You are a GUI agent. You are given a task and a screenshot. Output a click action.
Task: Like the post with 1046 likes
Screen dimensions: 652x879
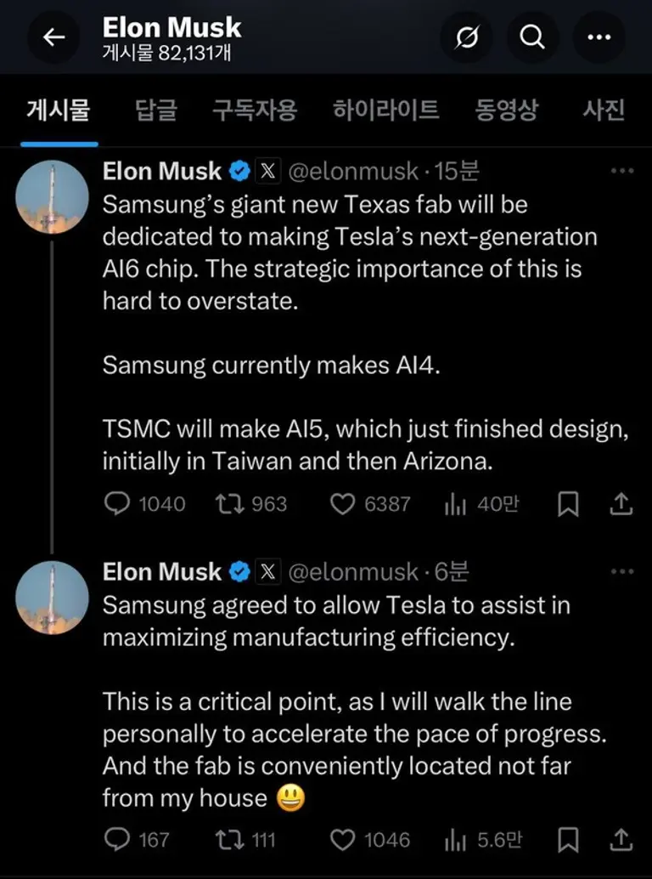342,840
